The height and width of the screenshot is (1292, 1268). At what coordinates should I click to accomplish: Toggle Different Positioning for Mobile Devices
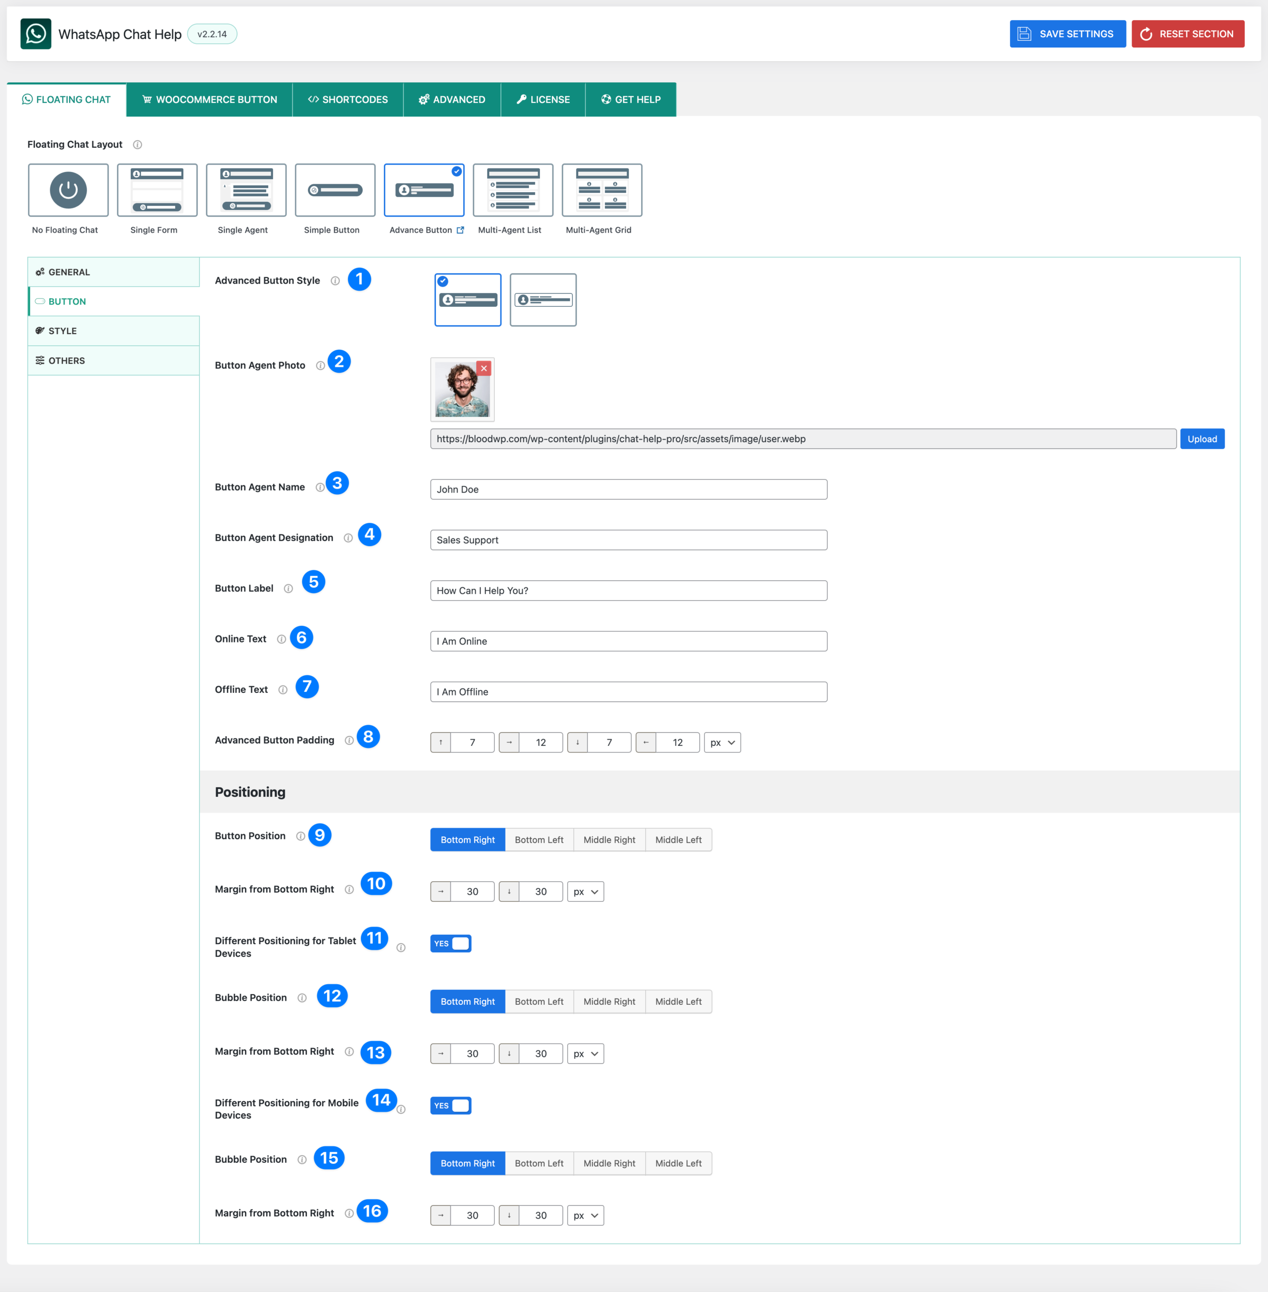coord(451,1105)
